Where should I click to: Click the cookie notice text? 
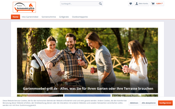tap(64, 103)
